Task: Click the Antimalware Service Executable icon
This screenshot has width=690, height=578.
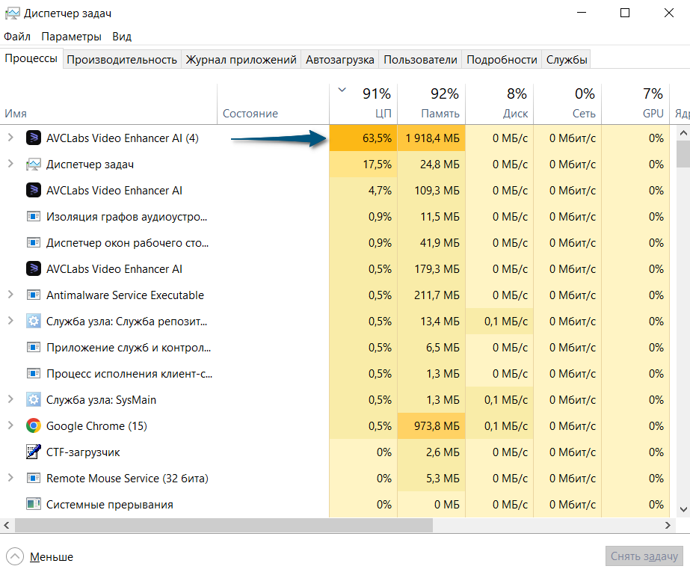Action: click(x=33, y=295)
